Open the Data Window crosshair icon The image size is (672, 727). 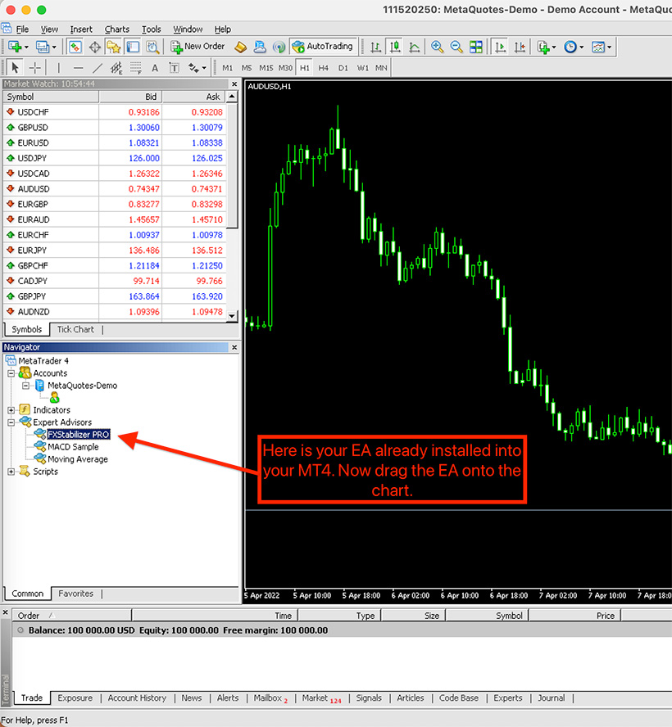click(95, 47)
